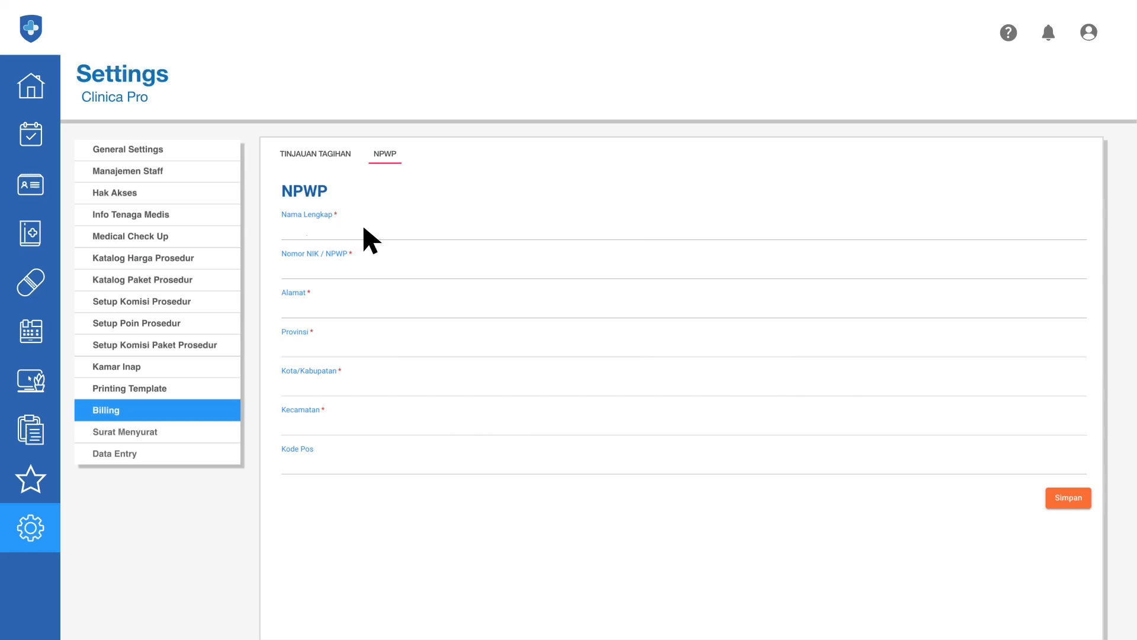Click the help question mark icon
Image resolution: width=1137 pixels, height=640 pixels.
(1008, 33)
